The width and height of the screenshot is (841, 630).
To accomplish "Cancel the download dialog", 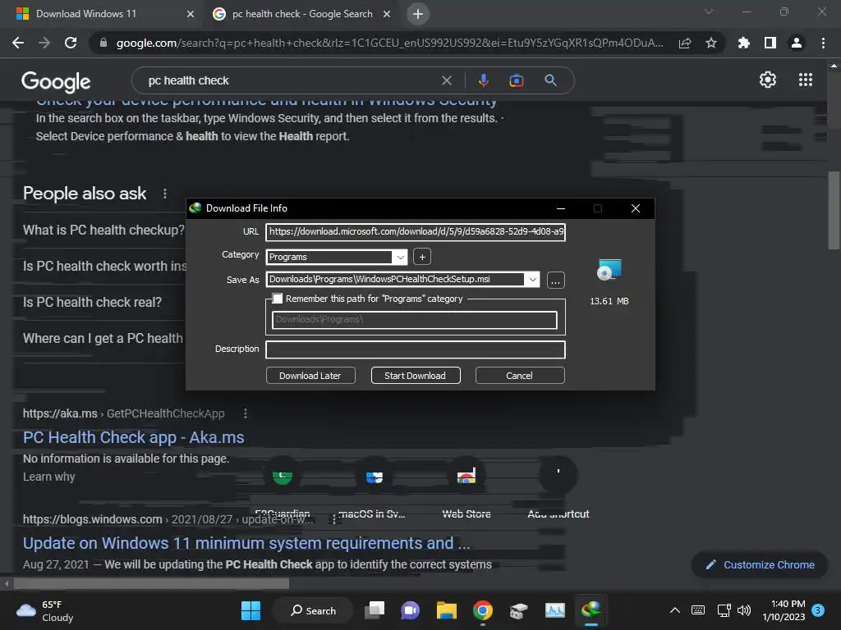I will point(520,376).
